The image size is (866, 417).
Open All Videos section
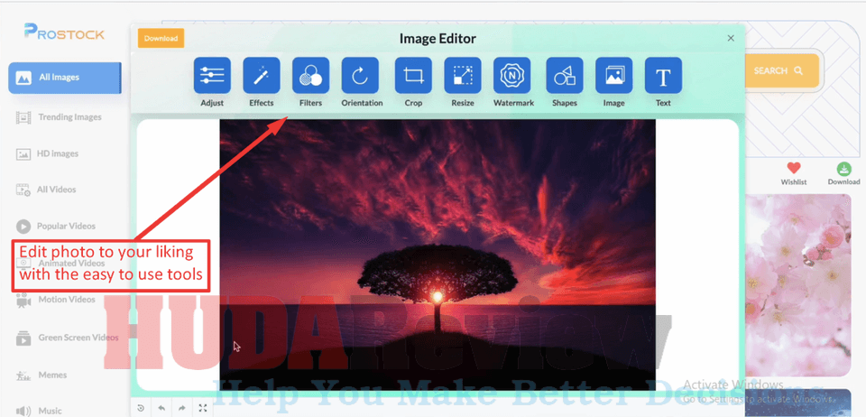[x=46, y=190]
